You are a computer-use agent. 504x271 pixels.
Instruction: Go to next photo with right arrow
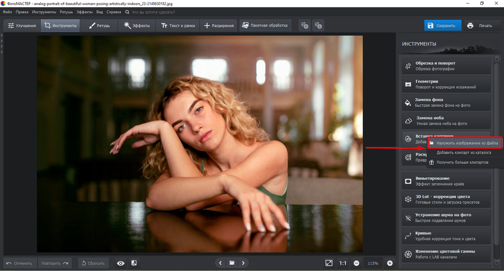tap(243, 263)
